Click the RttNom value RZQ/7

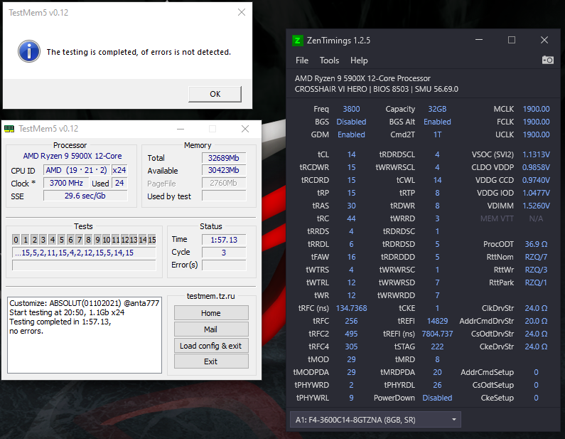point(536,257)
